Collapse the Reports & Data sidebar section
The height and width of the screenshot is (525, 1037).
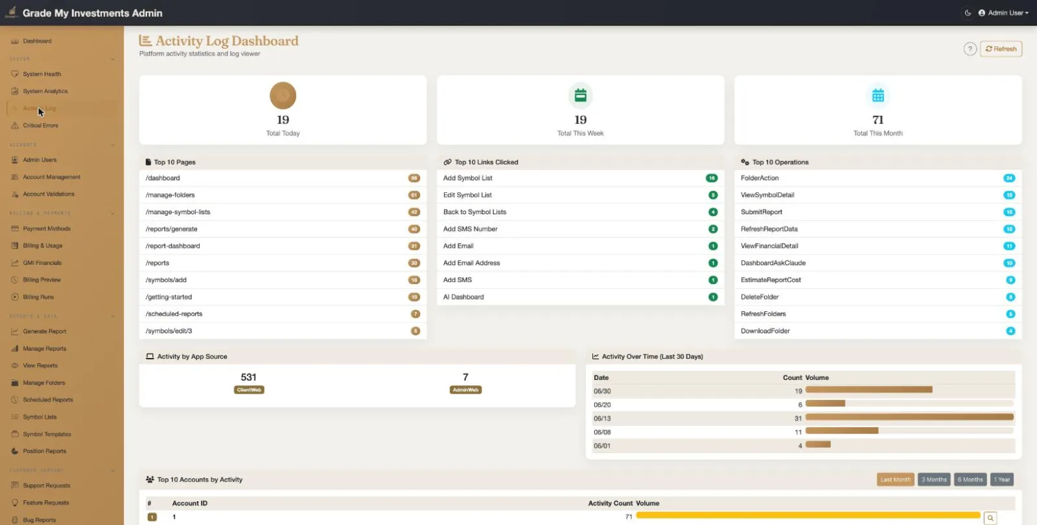tap(113, 317)
